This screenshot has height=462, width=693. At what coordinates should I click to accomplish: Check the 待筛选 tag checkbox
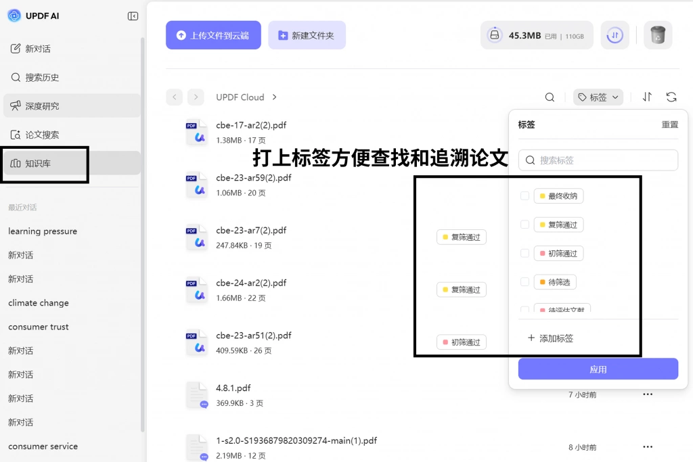[524, 282]
